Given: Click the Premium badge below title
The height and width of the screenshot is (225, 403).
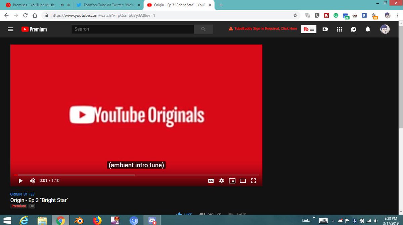Looking at the screenshot, I should coord(19,206).
